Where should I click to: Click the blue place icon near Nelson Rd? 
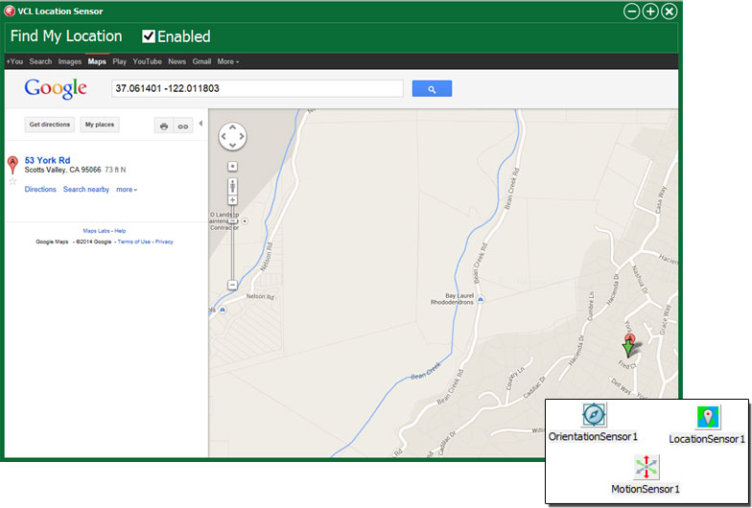pos(223,310)
